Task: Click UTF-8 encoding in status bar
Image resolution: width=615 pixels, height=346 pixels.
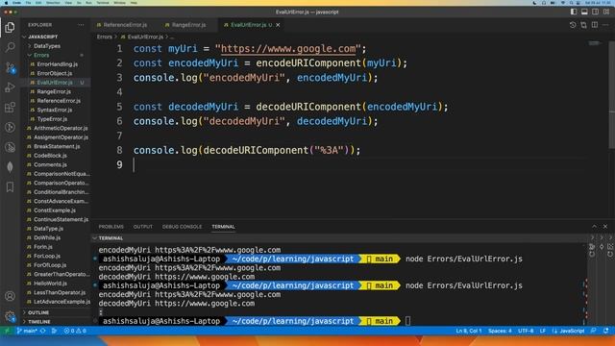Action: point(526,331)
